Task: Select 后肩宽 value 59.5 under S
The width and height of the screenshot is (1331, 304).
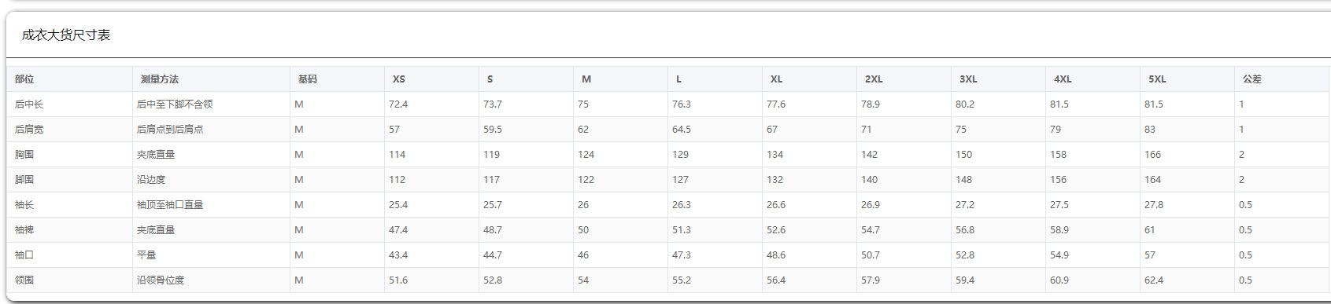Action: coord(493,130)
